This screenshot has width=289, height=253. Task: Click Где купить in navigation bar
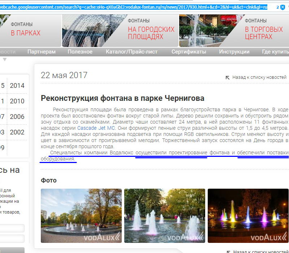[275, 52]
